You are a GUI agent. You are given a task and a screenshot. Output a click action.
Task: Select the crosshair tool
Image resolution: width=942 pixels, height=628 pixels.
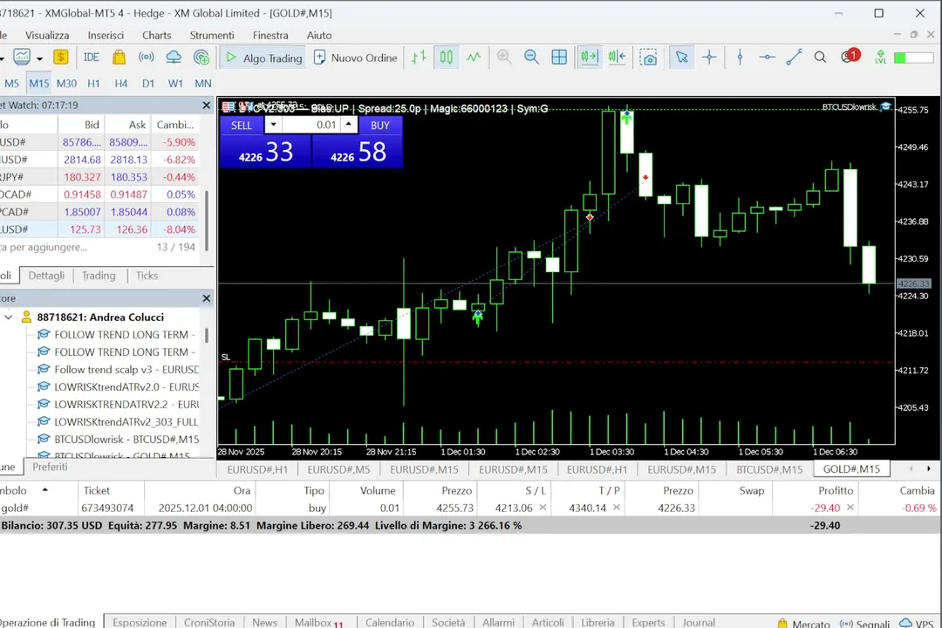tap(709, 58)
